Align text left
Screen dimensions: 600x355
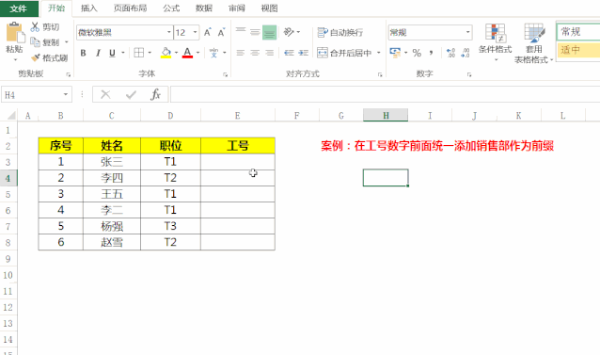pyautogui.click(x=241, y=53)
